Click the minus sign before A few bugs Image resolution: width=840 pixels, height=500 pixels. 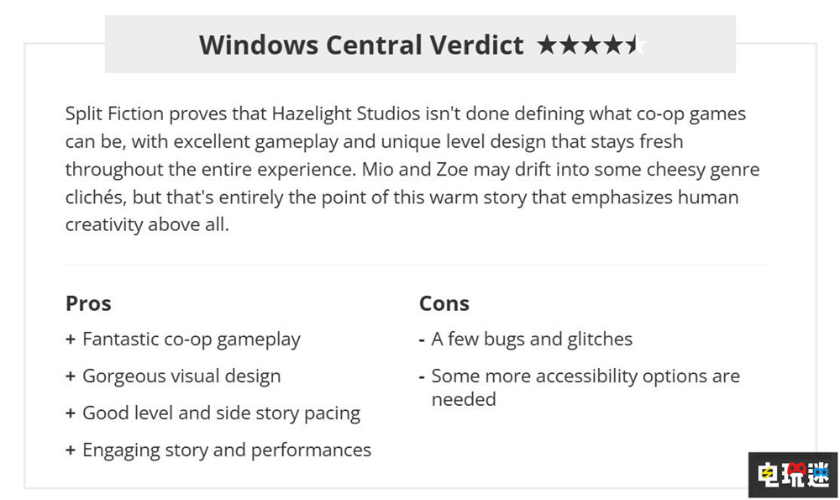tap(423, 339)
